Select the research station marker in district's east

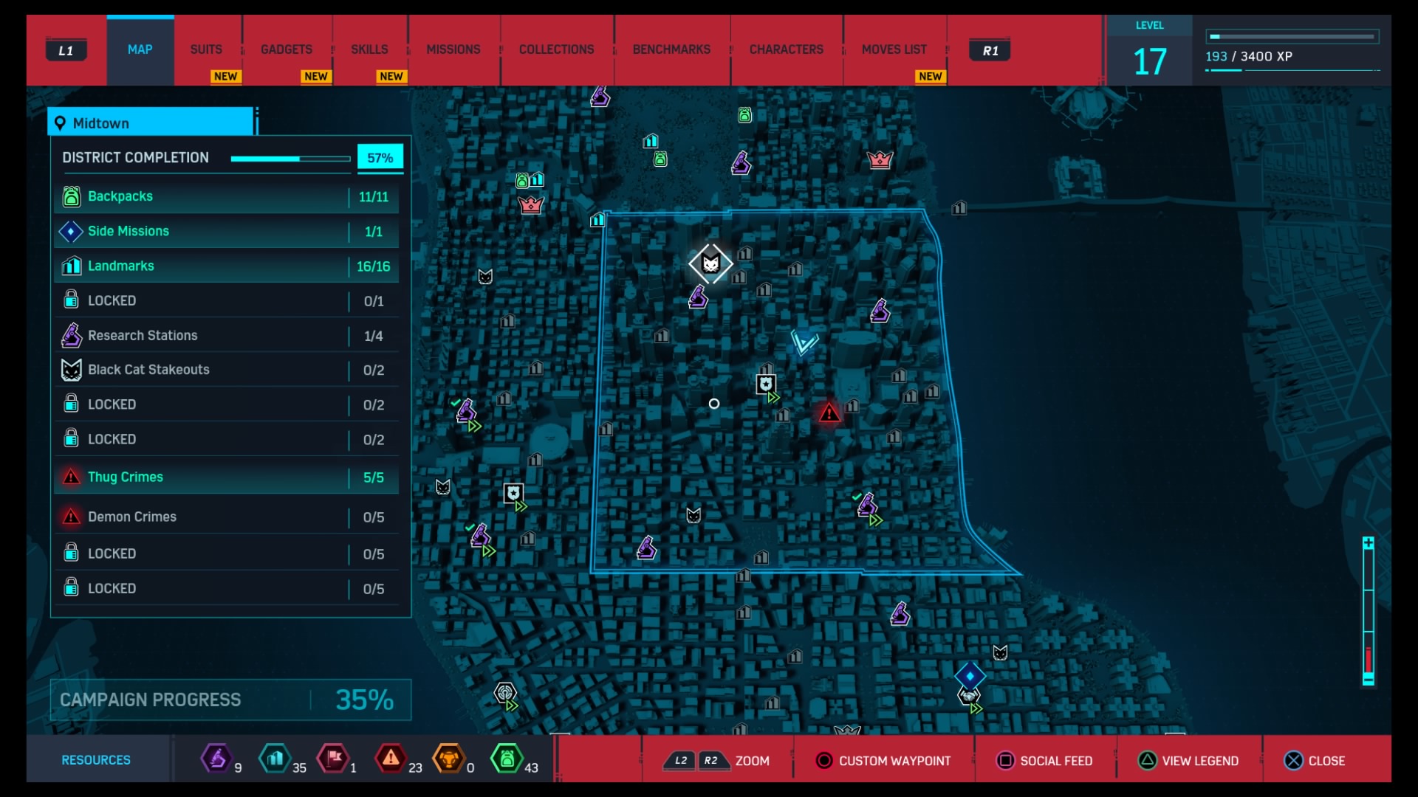pyautogui.click(x=880, y=311)
